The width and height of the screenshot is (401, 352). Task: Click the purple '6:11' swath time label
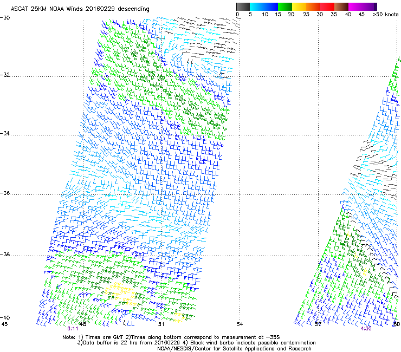pyautogui.click(x=73, y=329)
